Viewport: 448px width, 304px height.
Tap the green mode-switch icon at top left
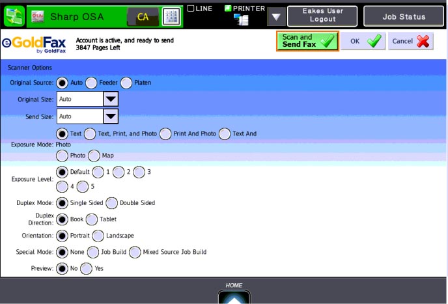(x=14, y=16)
